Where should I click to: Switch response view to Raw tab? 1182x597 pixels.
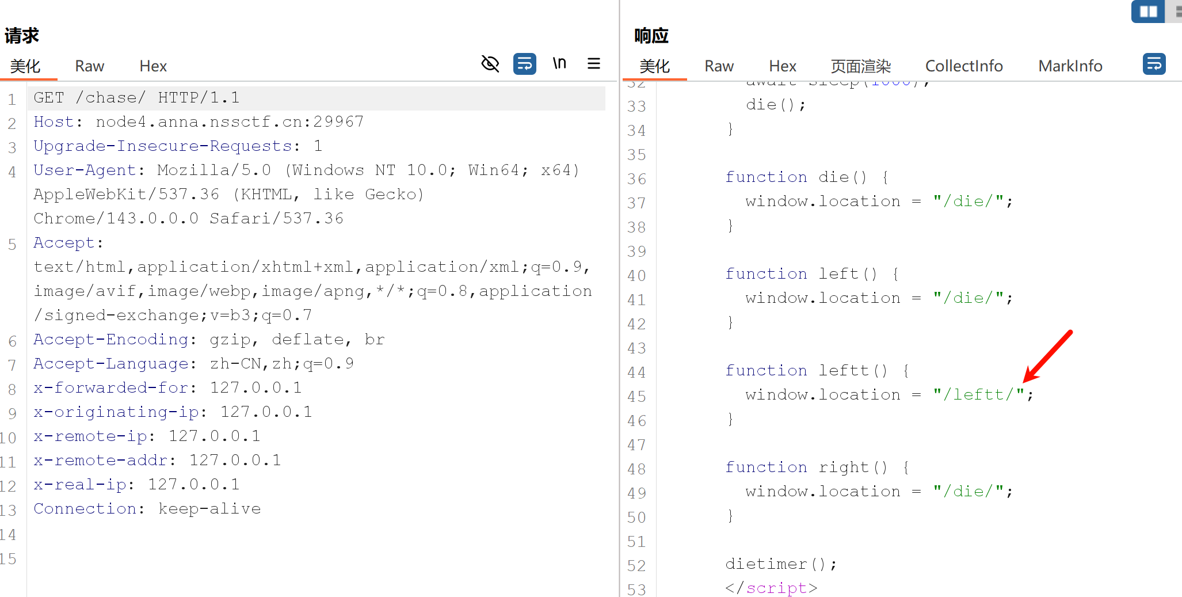pos(719,66)
